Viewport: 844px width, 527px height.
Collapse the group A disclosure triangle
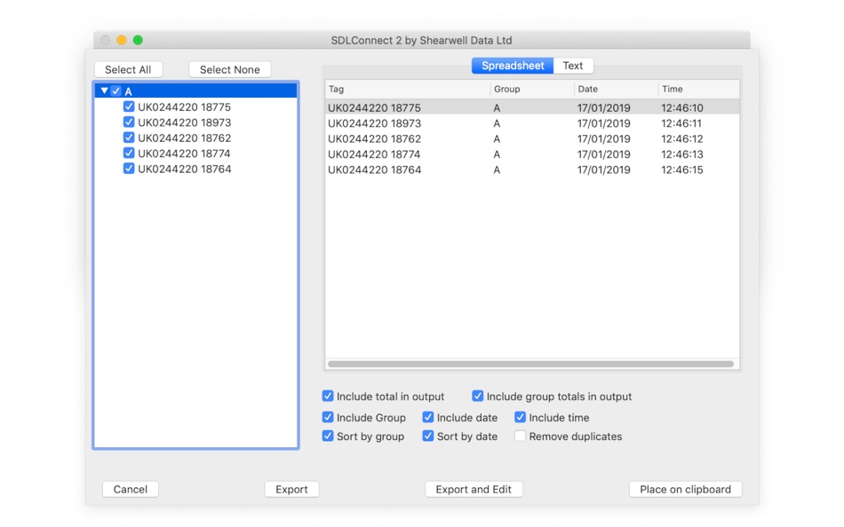(105, 90)
